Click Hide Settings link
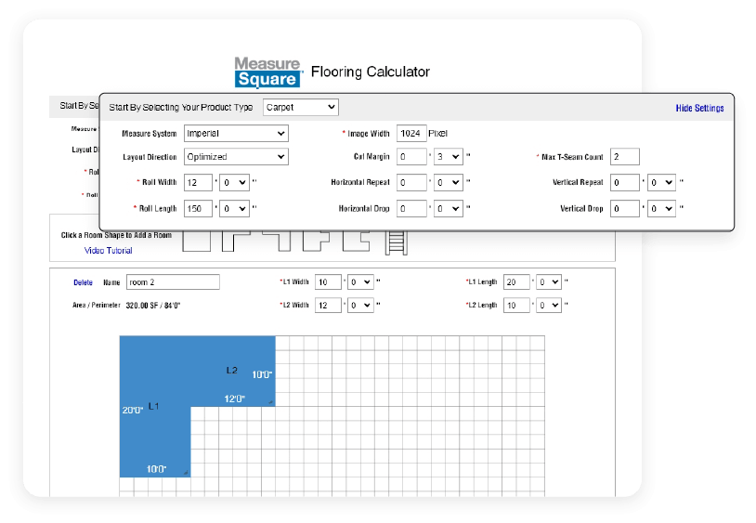756x523 pixels. point(699,109)
